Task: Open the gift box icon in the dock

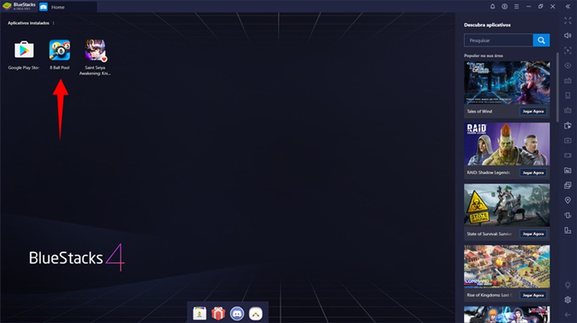Action: pyautogui.click(x=218, y=314)
